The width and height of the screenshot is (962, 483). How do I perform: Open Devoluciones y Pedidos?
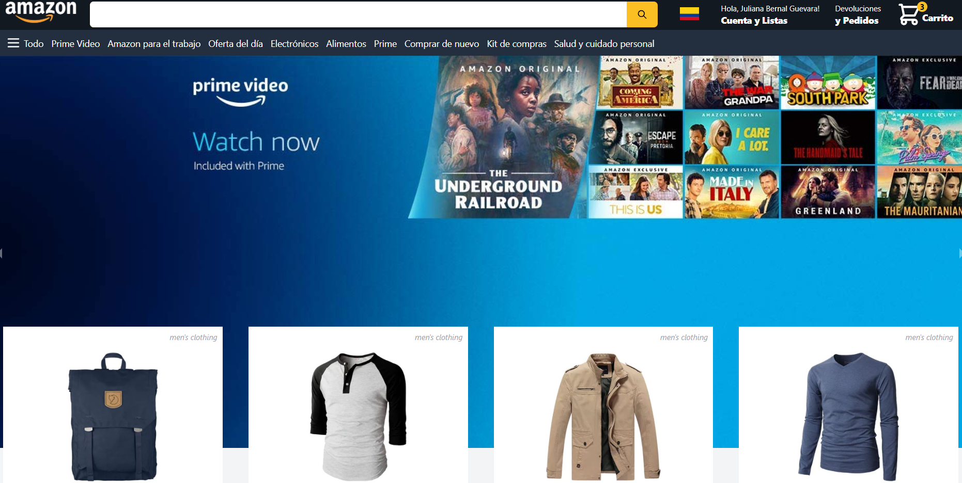point(857,15)
